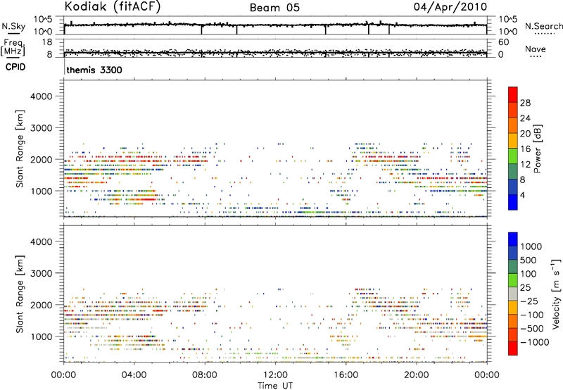Select the Velocity segment between -500 and -100
Screen dimensions: 563x390
click(x=513, y=322)
